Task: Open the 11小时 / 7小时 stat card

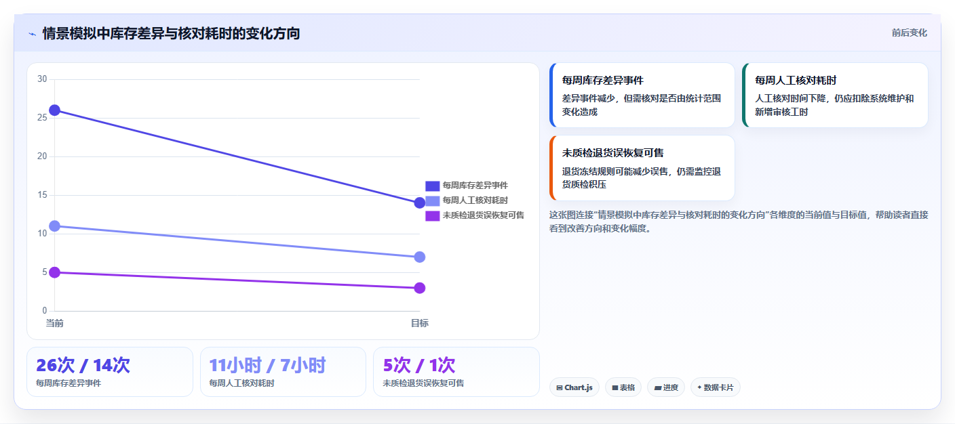Action: click(283, 372)
